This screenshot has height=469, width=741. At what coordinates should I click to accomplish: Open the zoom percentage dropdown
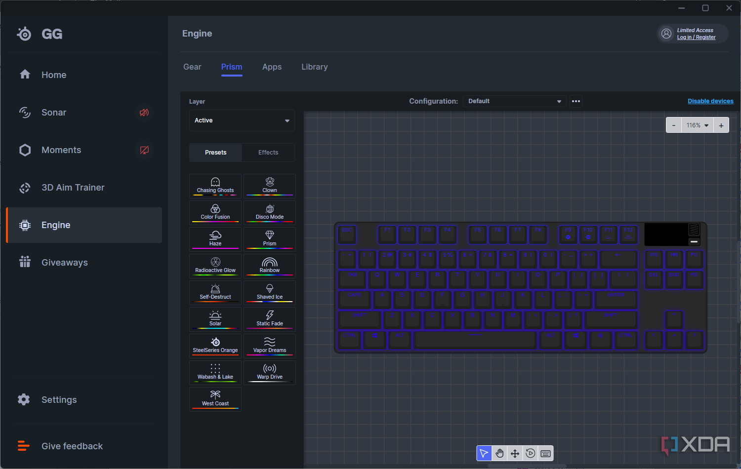pyautogui.click(x=698, y=125)
